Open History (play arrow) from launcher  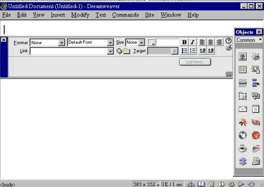[x=241, y=184]
